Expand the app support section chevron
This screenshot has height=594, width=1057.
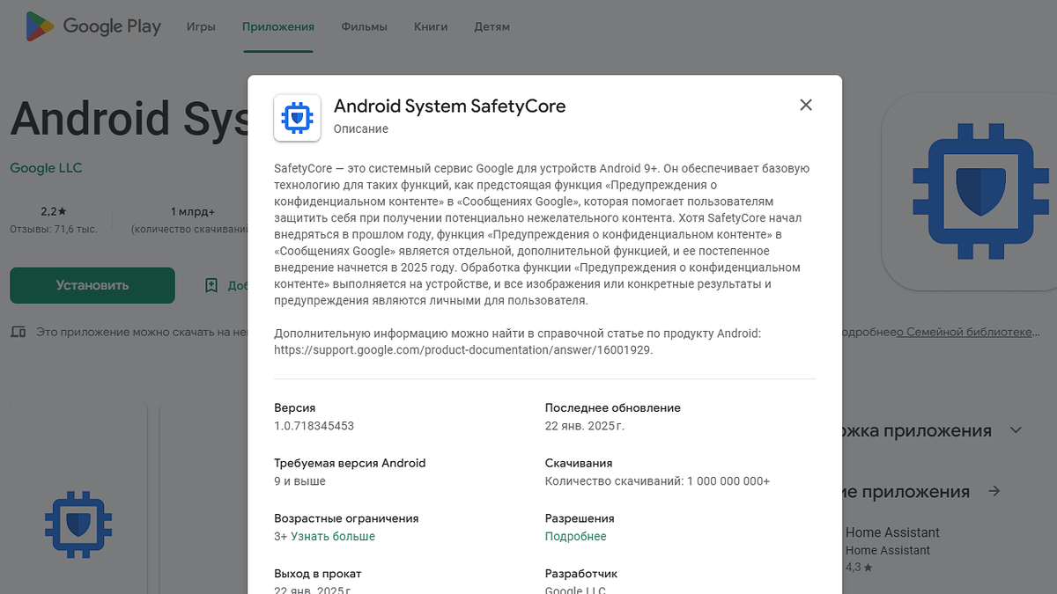[x=1016, y=430]
